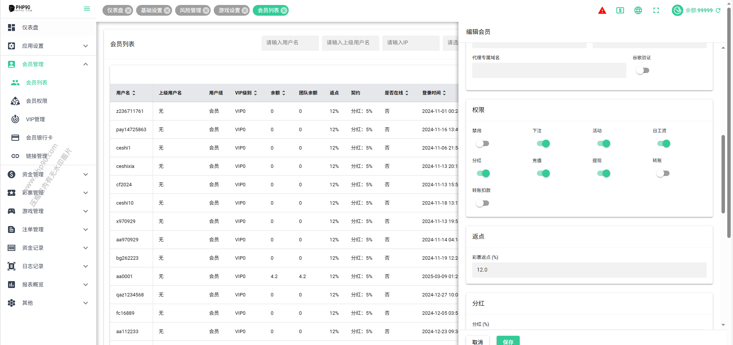Turn on the 转账 toggle
The height and width of the screenshot is (345, 733).
[x=663, y=173]
